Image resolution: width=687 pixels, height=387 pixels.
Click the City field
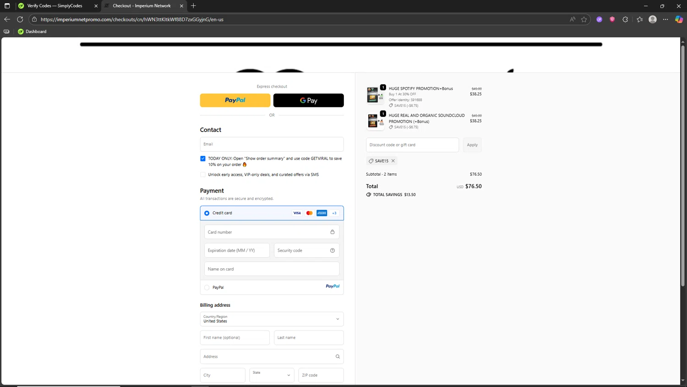[x=223, y=375]
